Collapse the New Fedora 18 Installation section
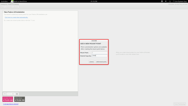188x106 pixels. point(3,12)
